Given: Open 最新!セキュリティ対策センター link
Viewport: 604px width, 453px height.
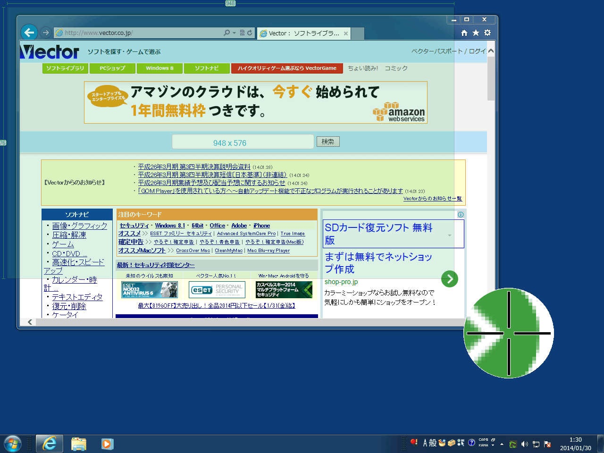Looking at the screenshot, I should (x=156, y=265).
